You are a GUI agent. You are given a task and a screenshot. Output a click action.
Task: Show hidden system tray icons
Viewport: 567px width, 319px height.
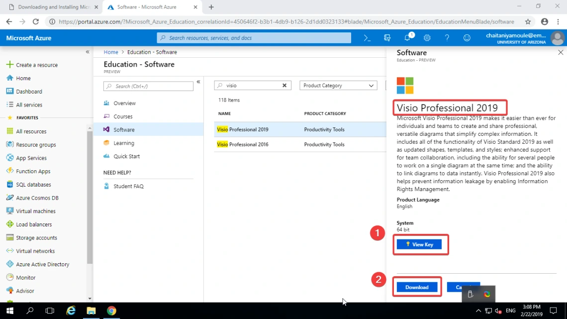[478, 311]
